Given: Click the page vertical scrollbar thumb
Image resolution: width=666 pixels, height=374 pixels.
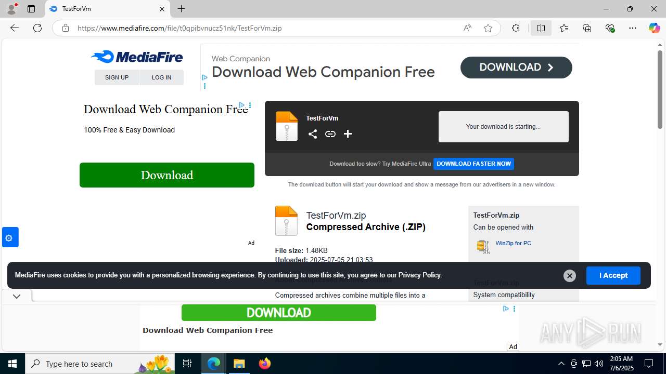Looking at the screenshot, I should click(660, 89).
